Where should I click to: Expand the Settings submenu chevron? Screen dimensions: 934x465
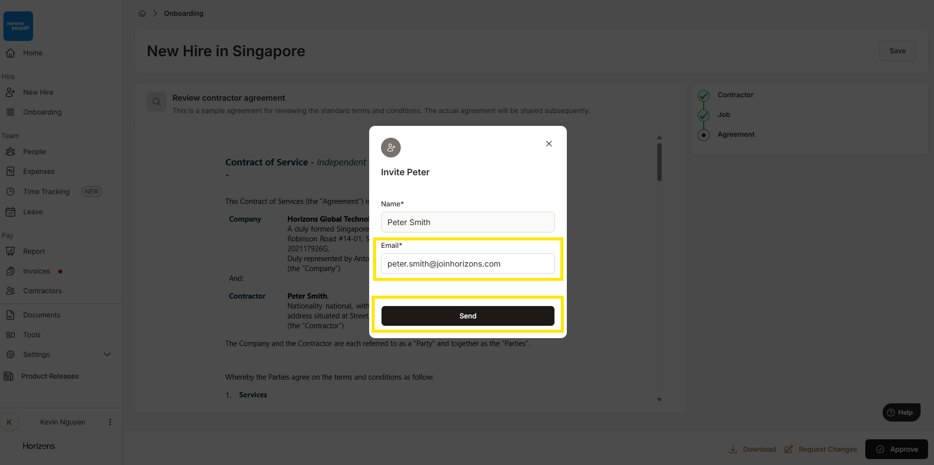pos(107,354)
